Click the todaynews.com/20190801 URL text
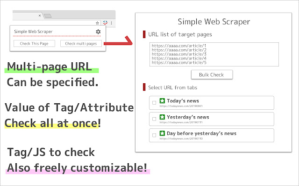This screenshot has height=186, width=299. coord(181,106)
